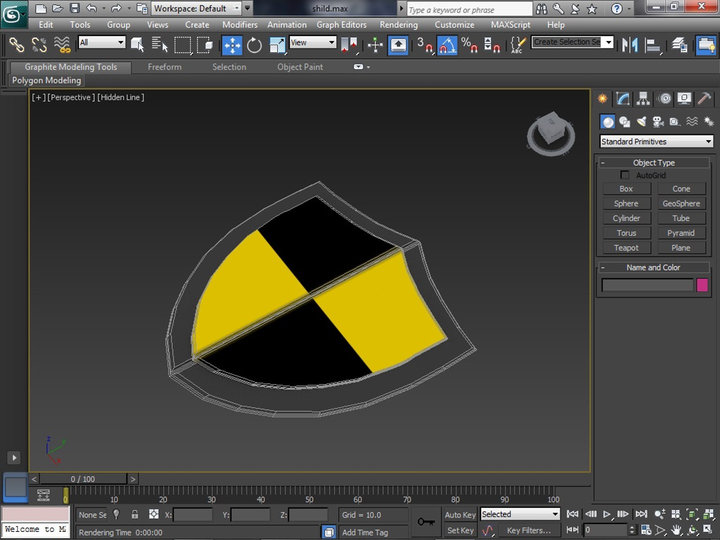Click the magenta object color swatch
This screenshot has width=720, height=540.
click(702, 285)
